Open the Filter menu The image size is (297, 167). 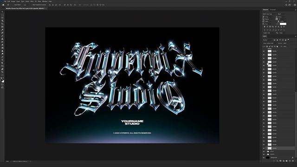coord(32,1)
